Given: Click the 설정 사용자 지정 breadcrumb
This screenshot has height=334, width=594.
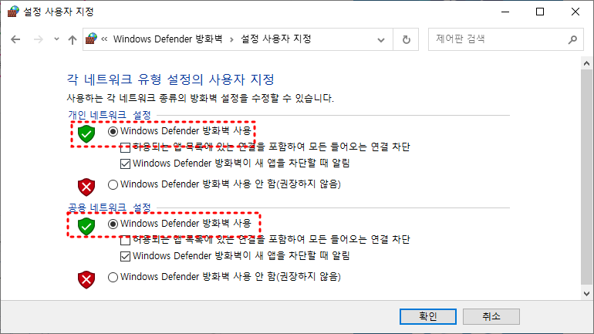Looking at the screenshot, I should pos(276,39).
